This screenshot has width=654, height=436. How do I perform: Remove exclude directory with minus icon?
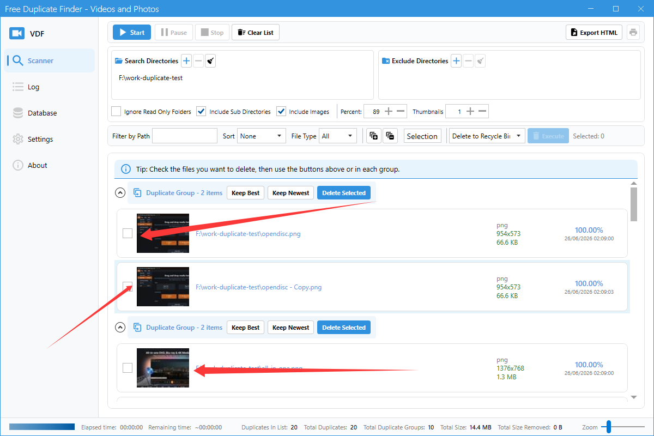pos(468,61)
